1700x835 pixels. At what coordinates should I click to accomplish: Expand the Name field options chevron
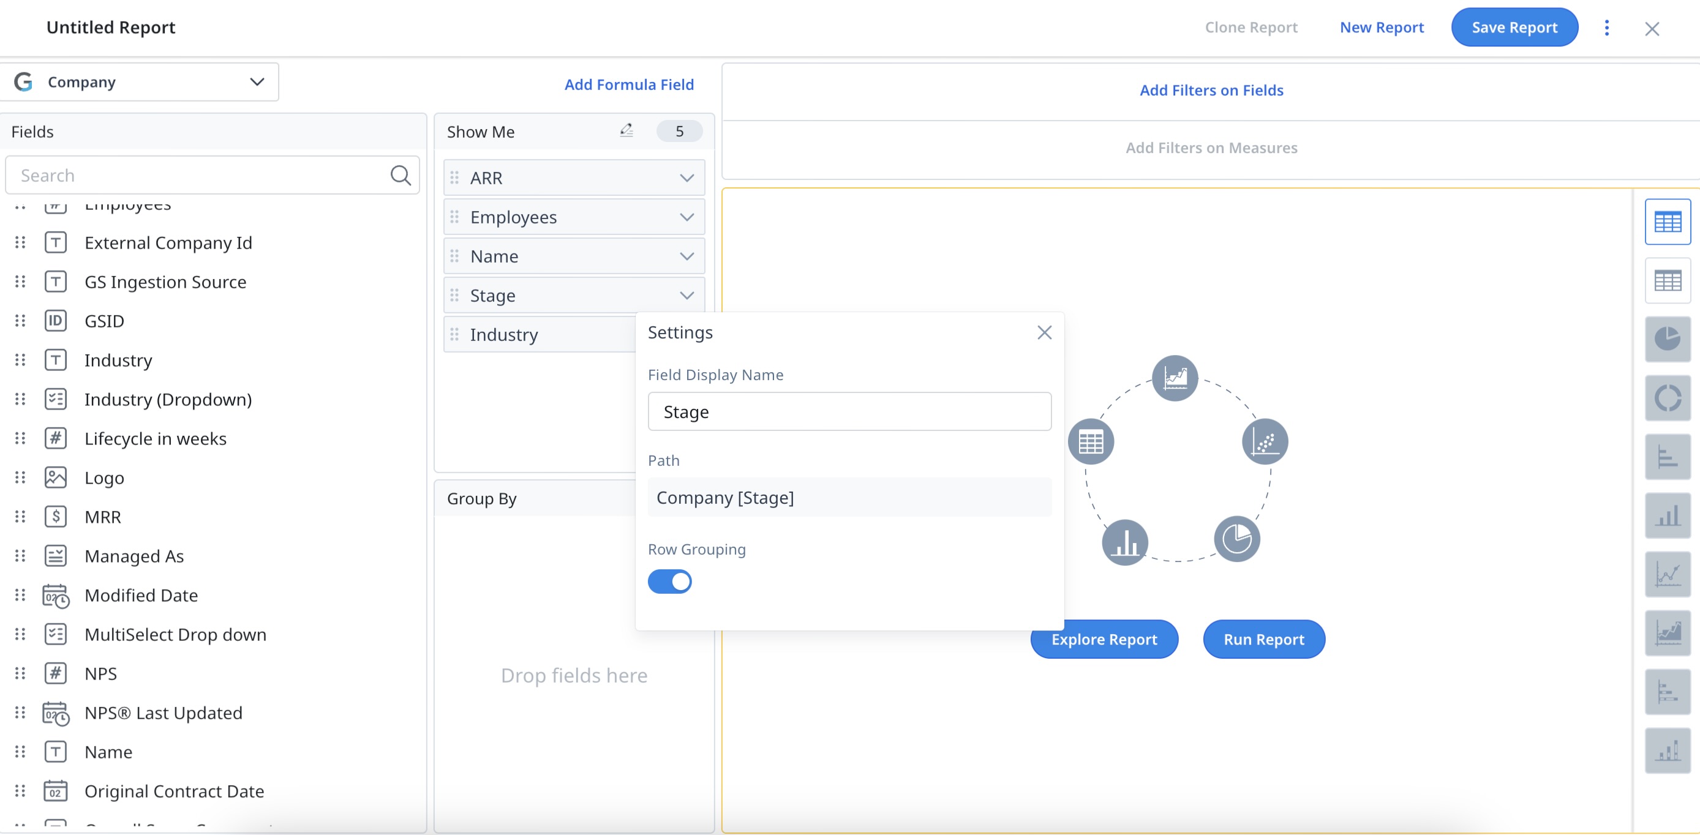[686, 256]
